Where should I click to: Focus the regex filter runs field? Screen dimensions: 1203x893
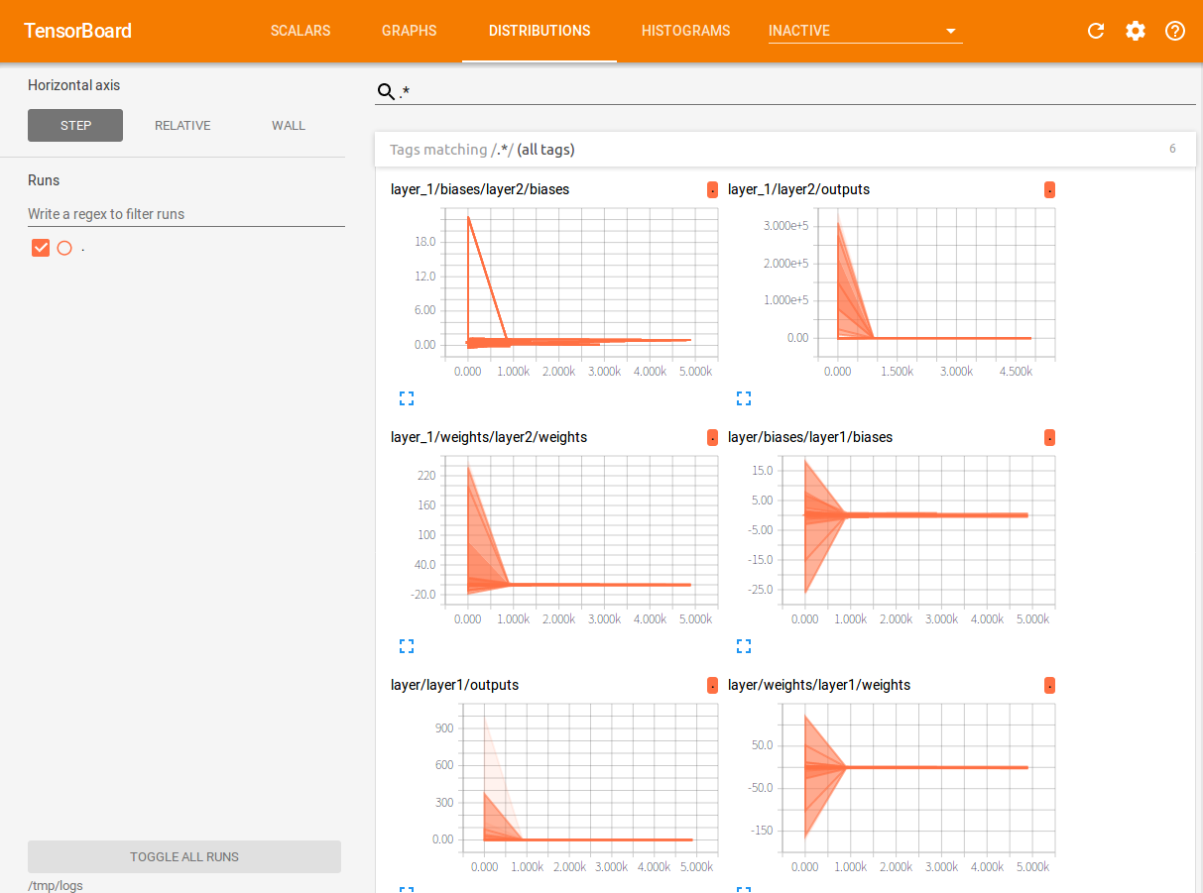(186, 214)
